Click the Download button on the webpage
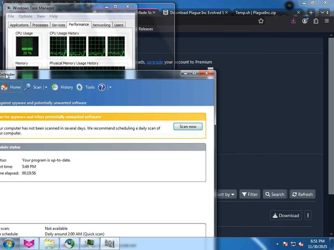This screenshot has width=334, height=250. 286,215
